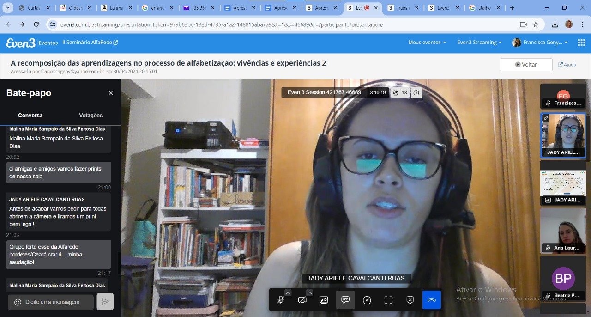Open Francisca Geny profile menu
This screenshot has height=317, width=591.
(540, 43)
